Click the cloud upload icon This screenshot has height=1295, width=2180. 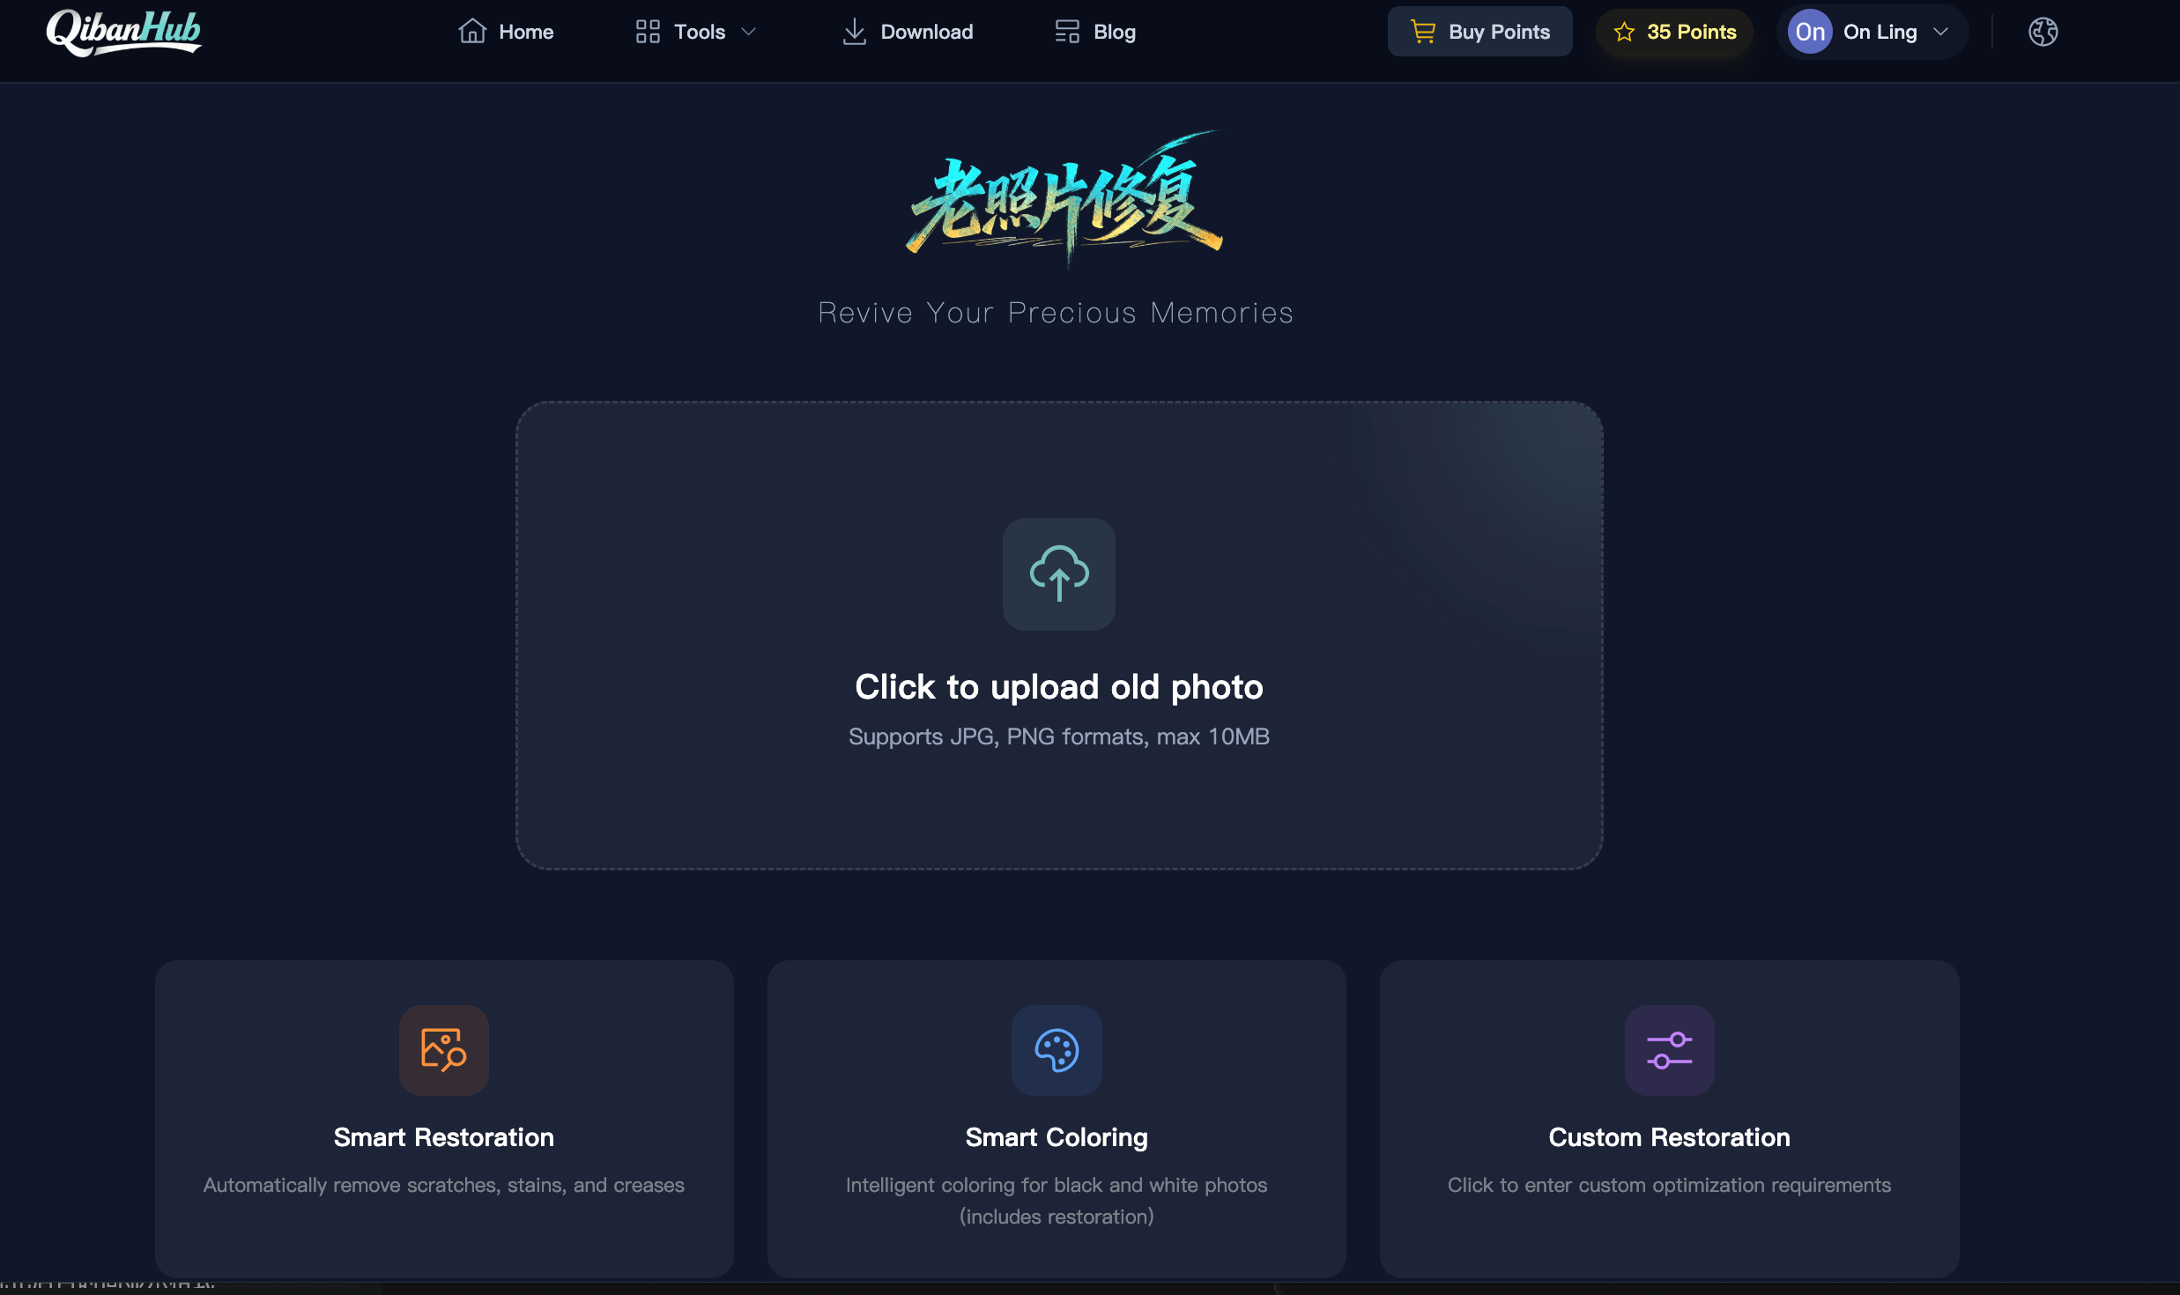1058,573
